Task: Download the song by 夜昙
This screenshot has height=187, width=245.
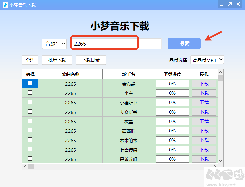Action: coord(204,121)
